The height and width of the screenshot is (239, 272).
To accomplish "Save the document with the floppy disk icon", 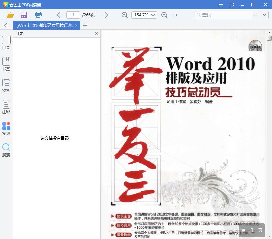I will (24, 15).
